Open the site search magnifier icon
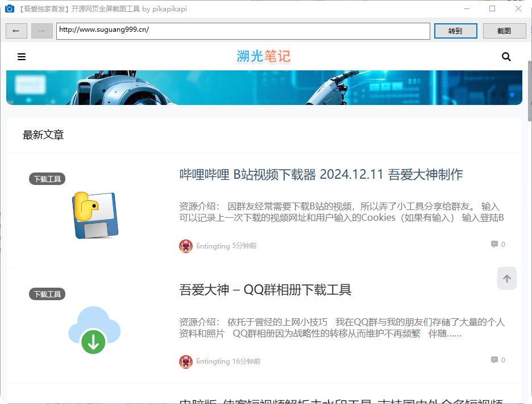 click(x=506, y=57)
